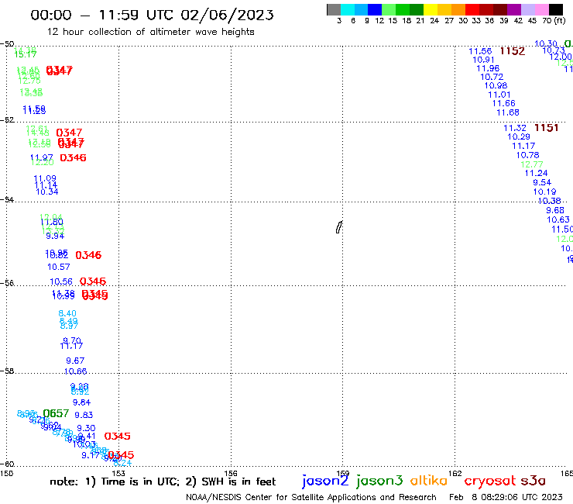This screenshot has height=504, width=573.
Task: Click the value '11.32' next to 1151
Action: pos(515,128)
